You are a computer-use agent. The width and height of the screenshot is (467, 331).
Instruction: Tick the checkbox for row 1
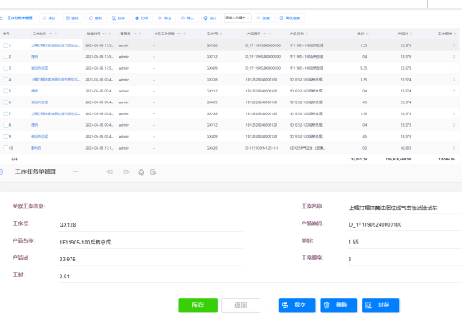6,45
